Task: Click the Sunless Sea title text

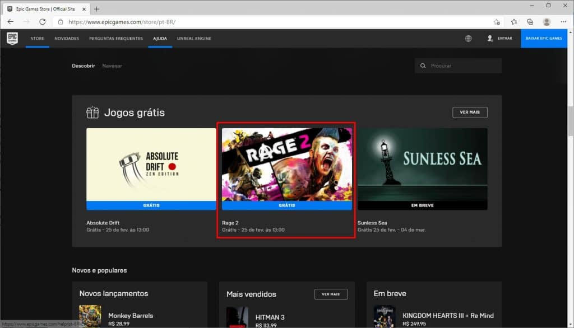Action: coord(372,223)
